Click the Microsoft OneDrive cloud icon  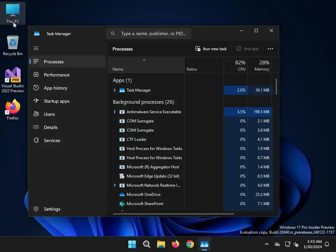(x=122, y=195)
